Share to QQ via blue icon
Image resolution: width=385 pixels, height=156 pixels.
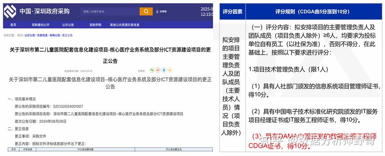(164, 70)
